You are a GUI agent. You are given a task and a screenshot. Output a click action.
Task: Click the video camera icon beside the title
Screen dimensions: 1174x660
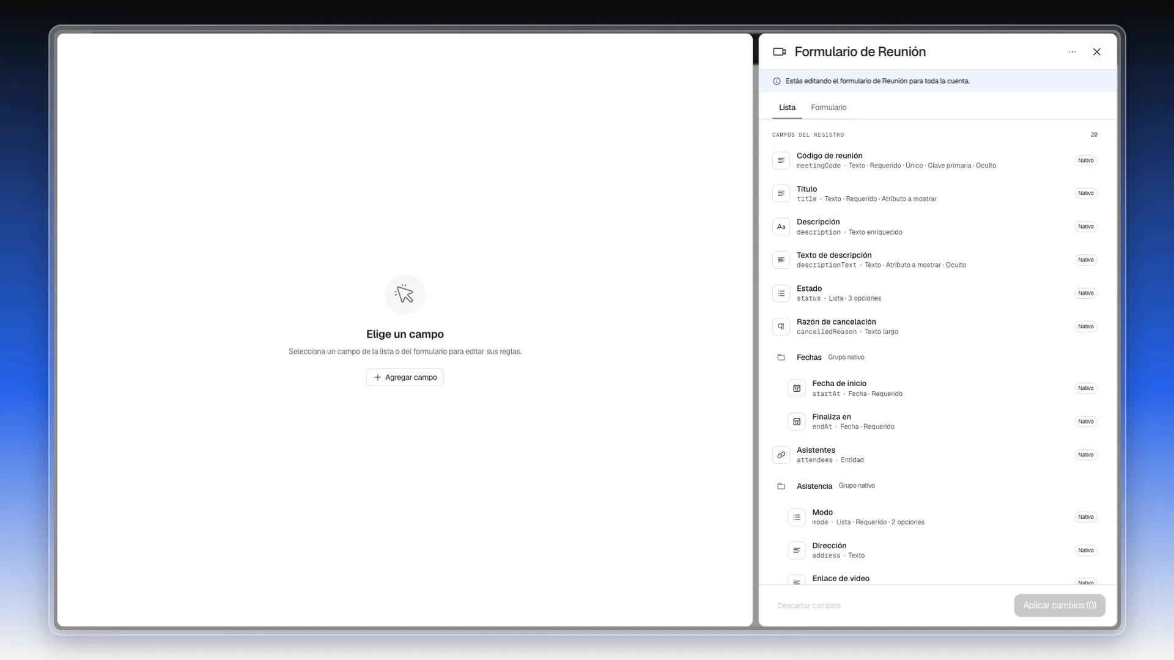point(780,52)
